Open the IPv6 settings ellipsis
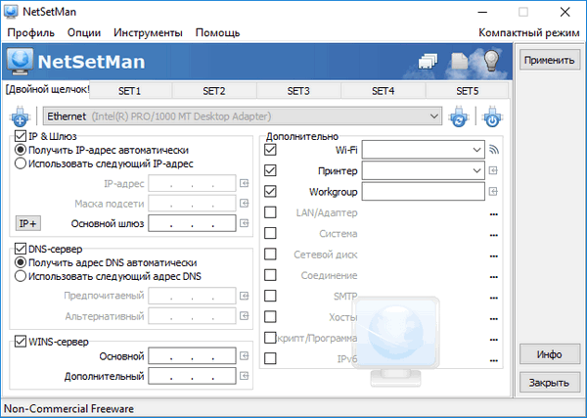The image size is (587, 418). pos(494,360)
